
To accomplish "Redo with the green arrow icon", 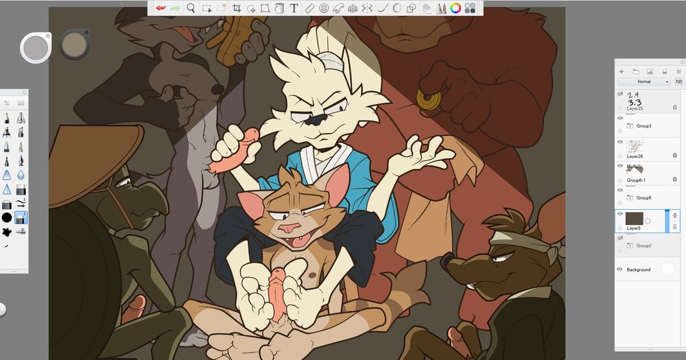I will [176, 8].
